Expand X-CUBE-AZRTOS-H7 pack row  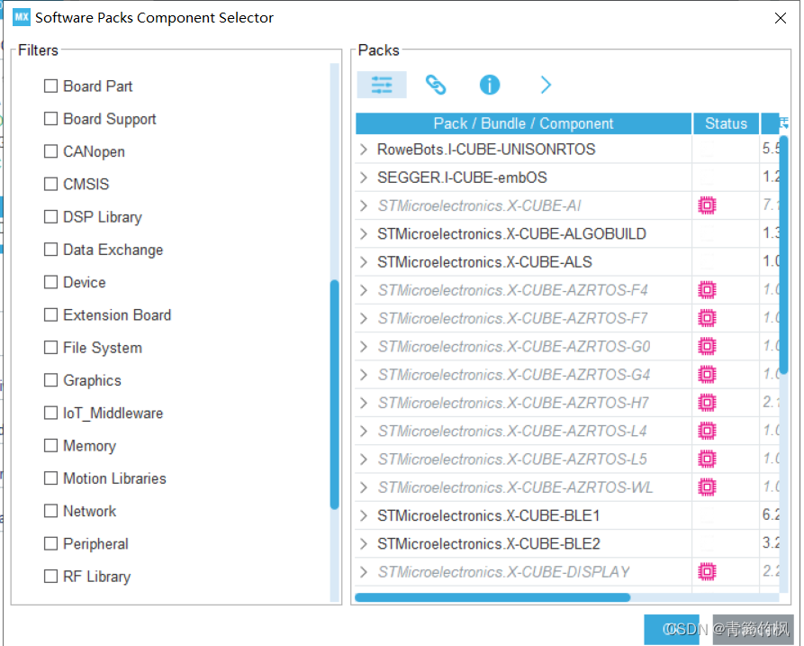point(364,404)
